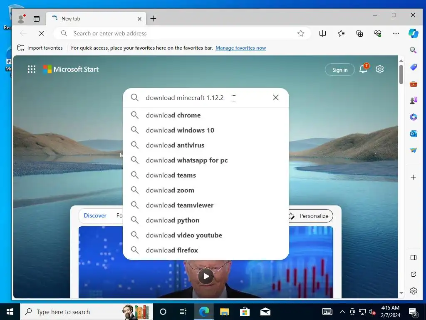Select suggestion download zoom

tap(206, 190)
